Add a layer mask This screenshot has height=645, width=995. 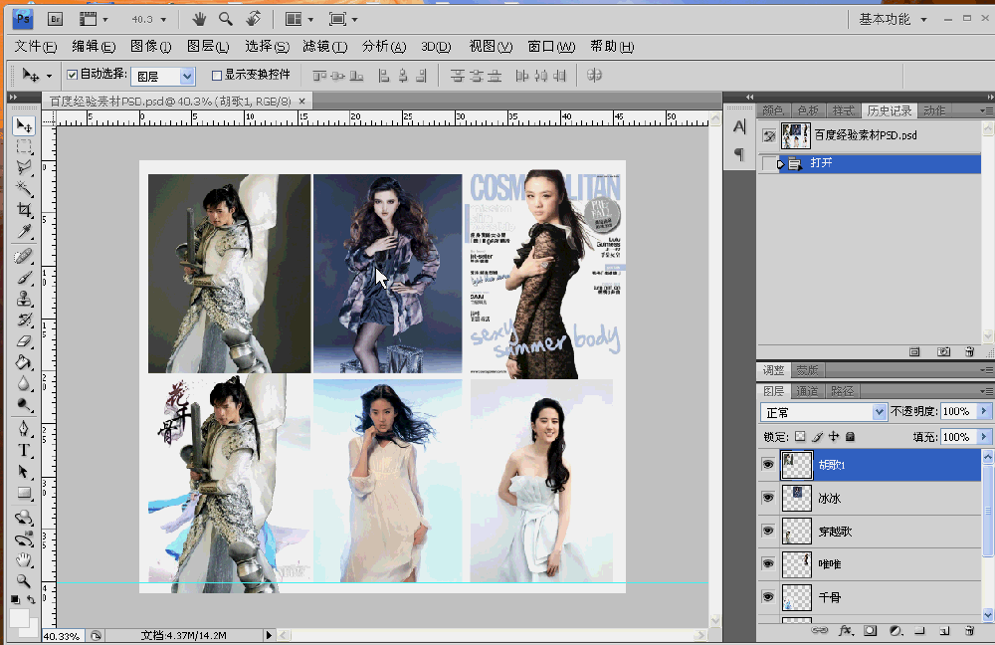tap(871, 630)
